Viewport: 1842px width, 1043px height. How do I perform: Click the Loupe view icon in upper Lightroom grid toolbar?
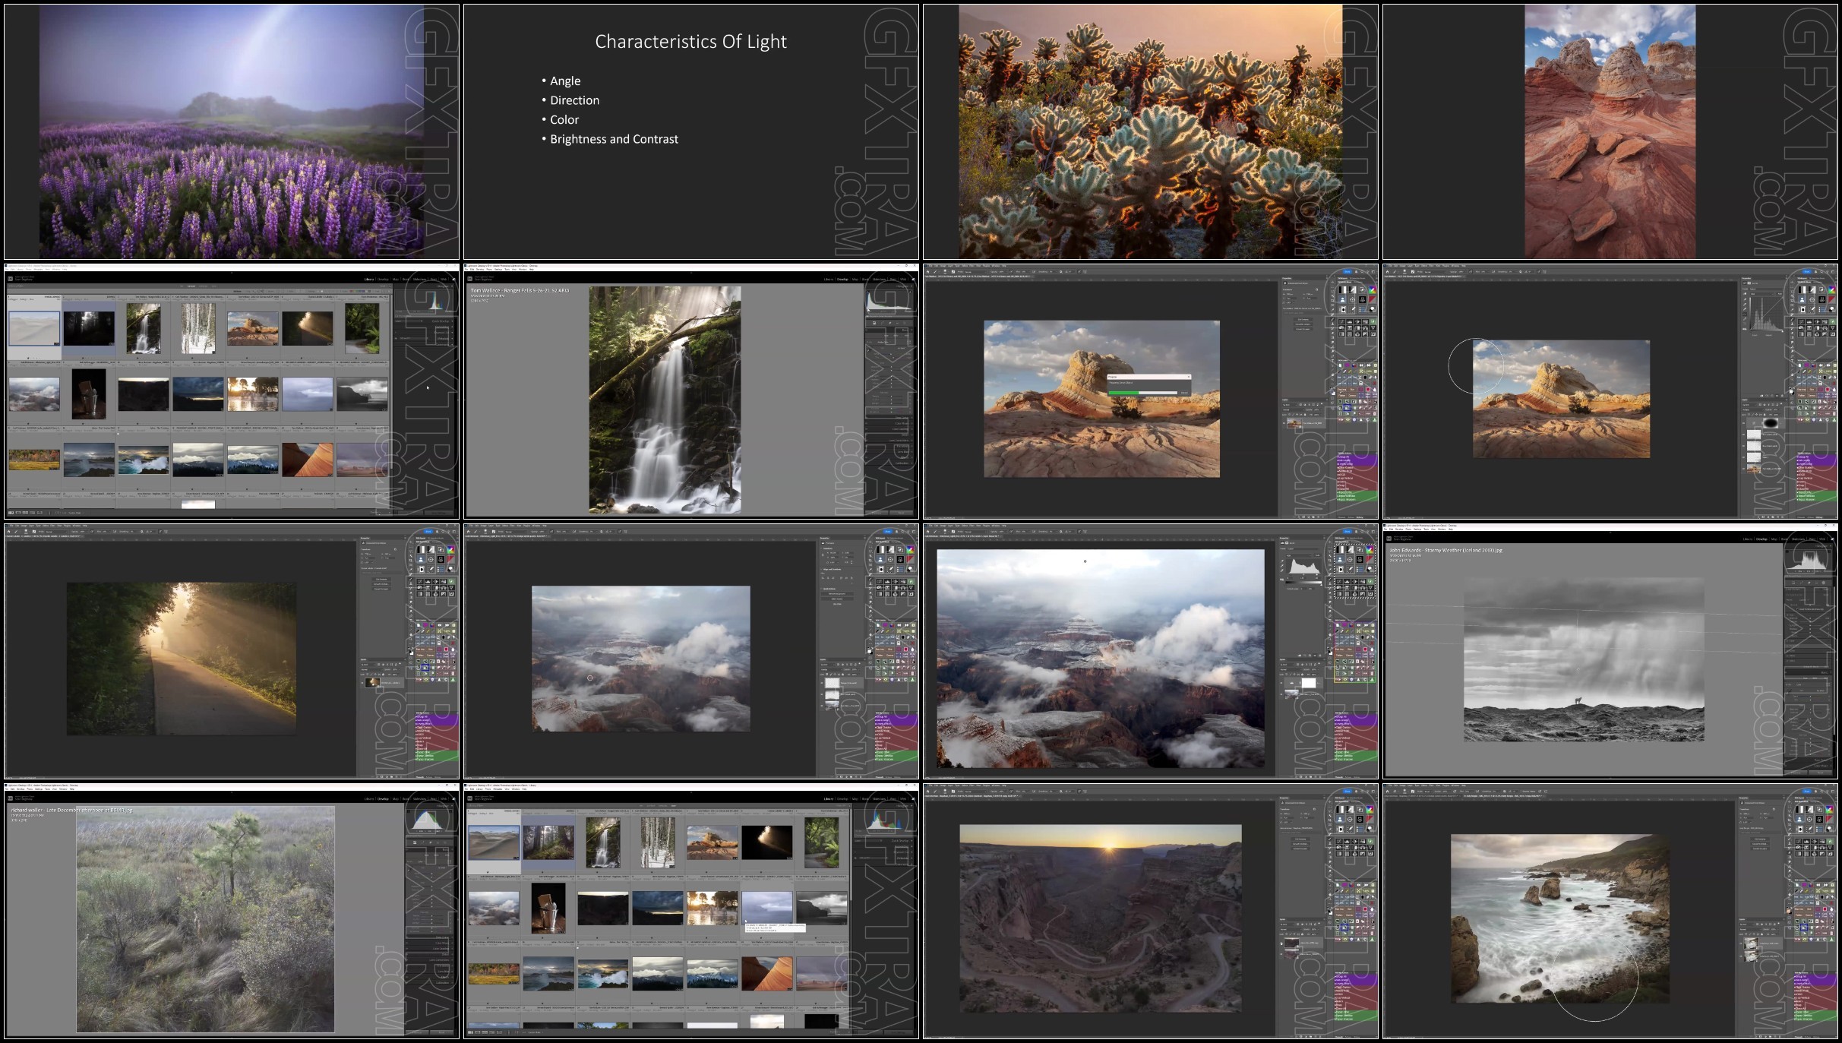pos(19,512)
